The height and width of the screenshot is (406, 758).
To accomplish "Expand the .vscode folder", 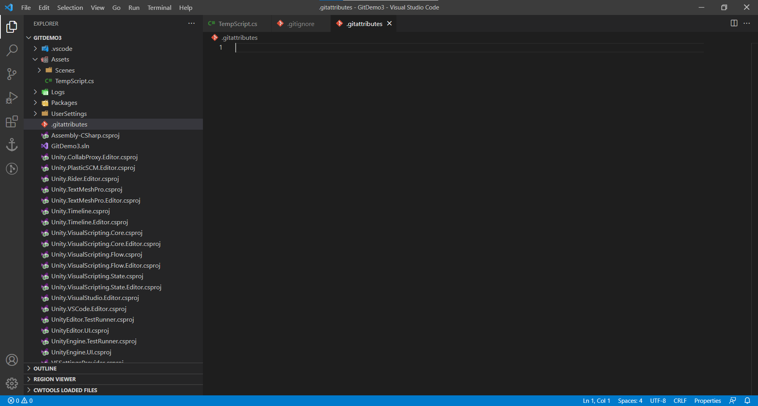I will [x=35, y=48].
